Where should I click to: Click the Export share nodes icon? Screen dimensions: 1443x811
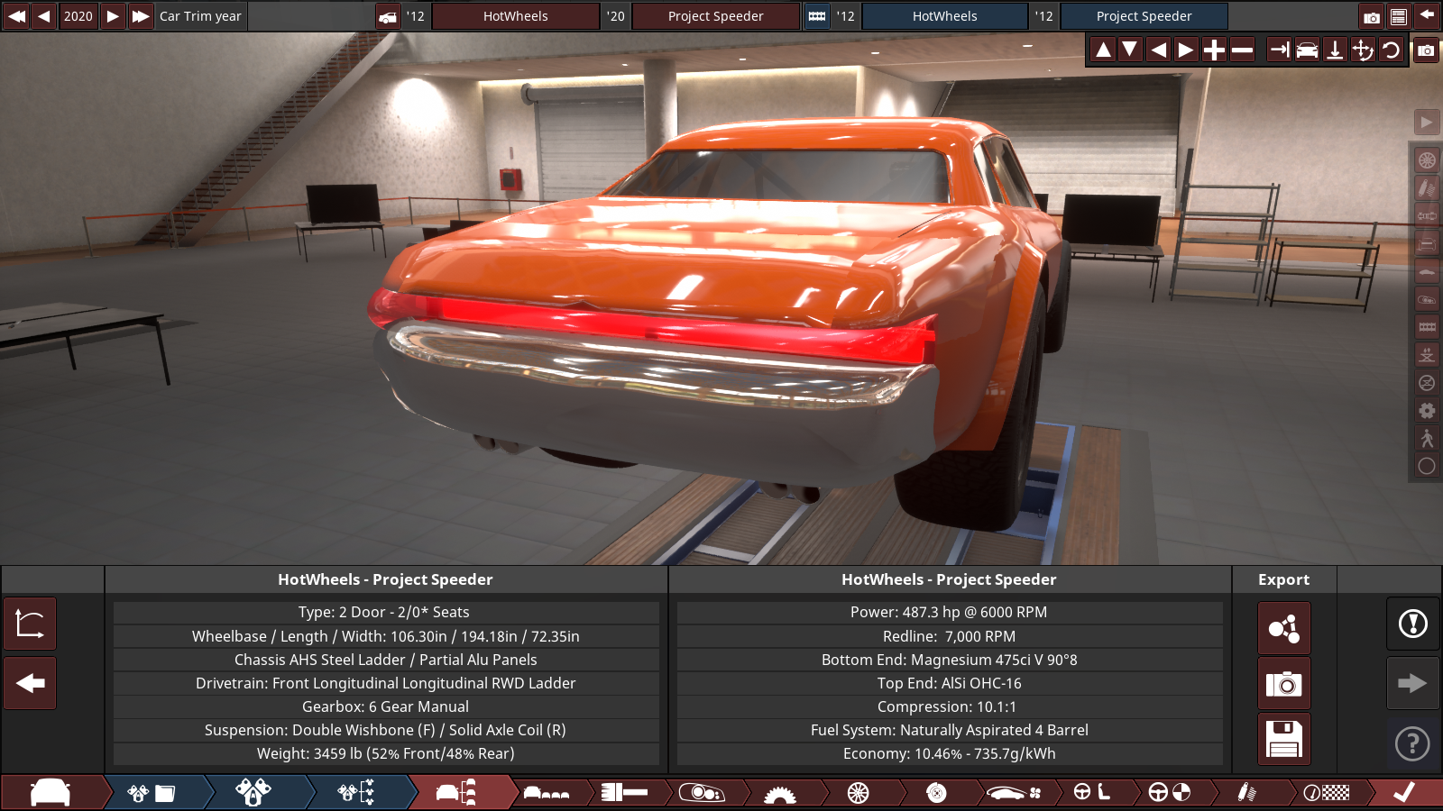coord(1284,628)
